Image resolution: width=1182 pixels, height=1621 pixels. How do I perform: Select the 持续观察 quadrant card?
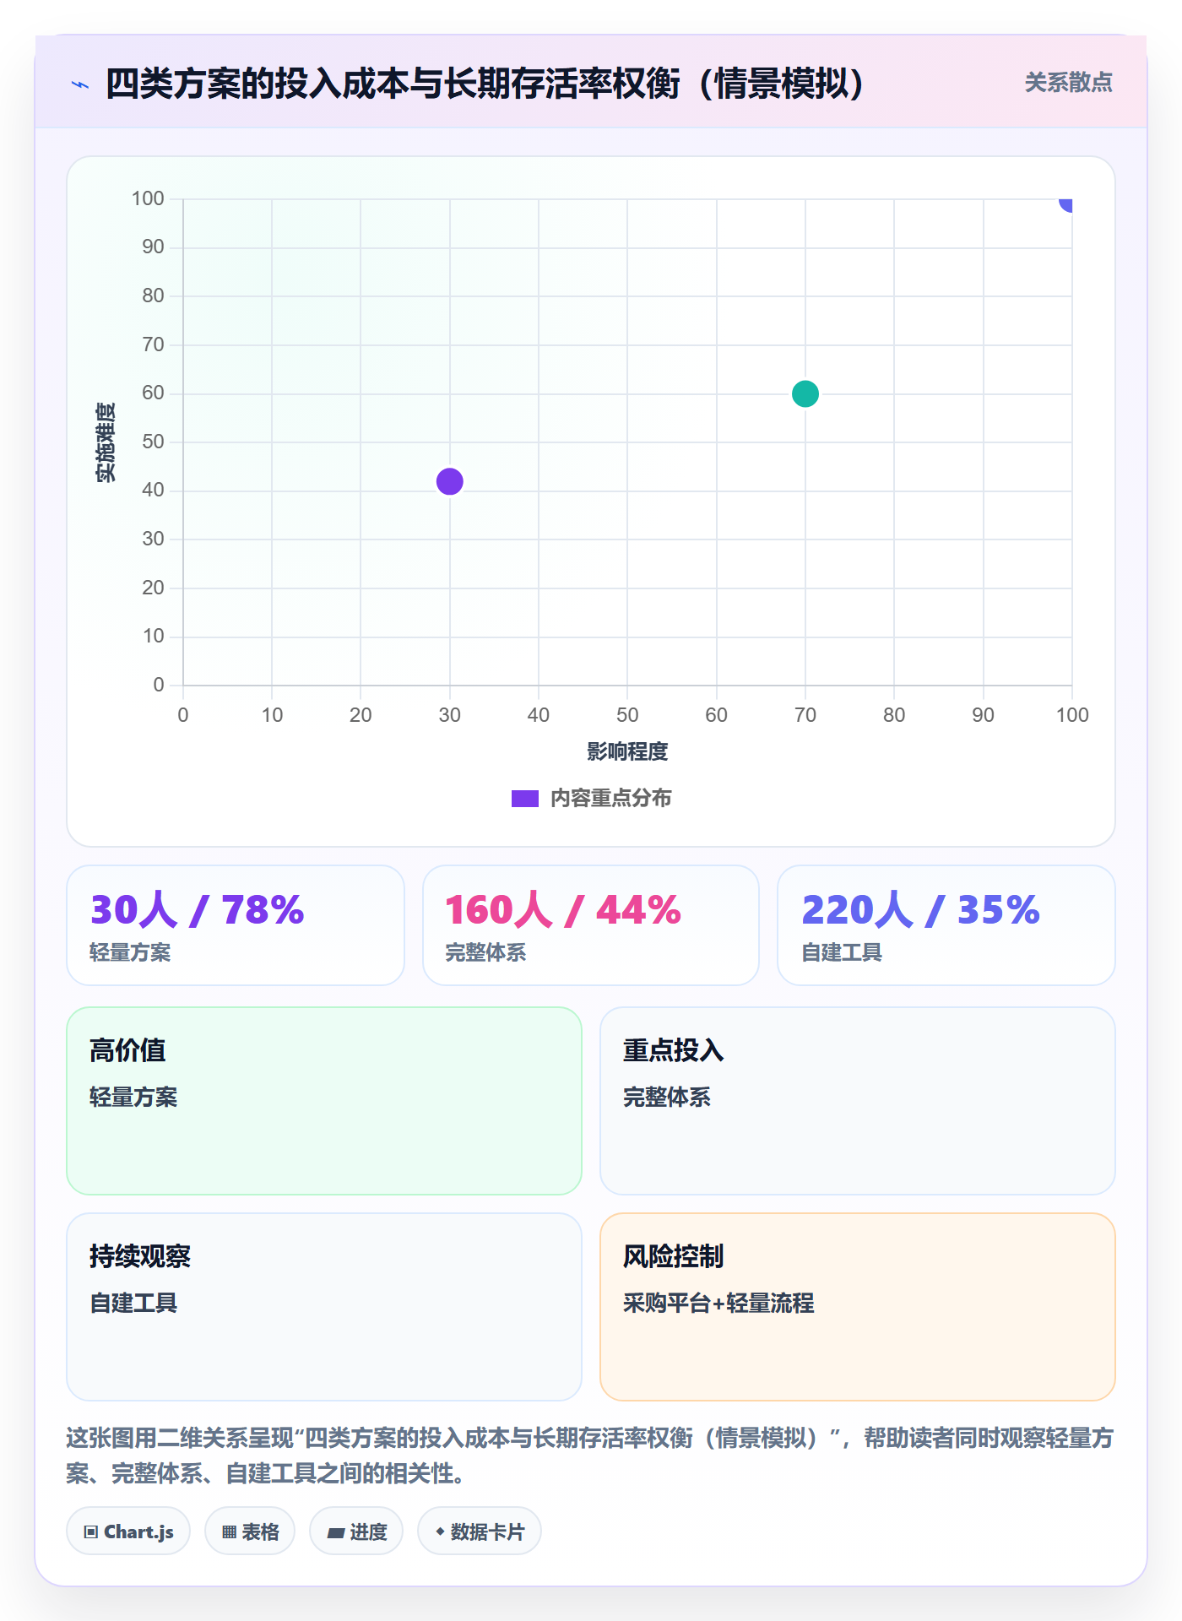tap(324, 1307)
